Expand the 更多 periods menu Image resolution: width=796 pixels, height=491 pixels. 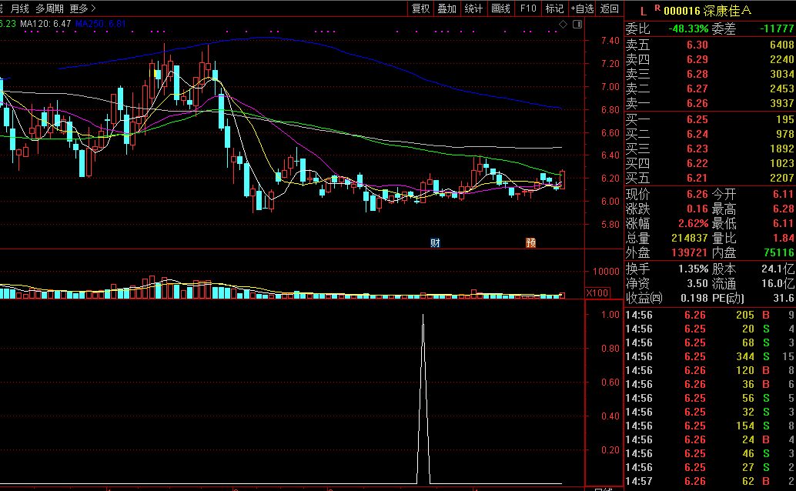click(x=82, y=8)
